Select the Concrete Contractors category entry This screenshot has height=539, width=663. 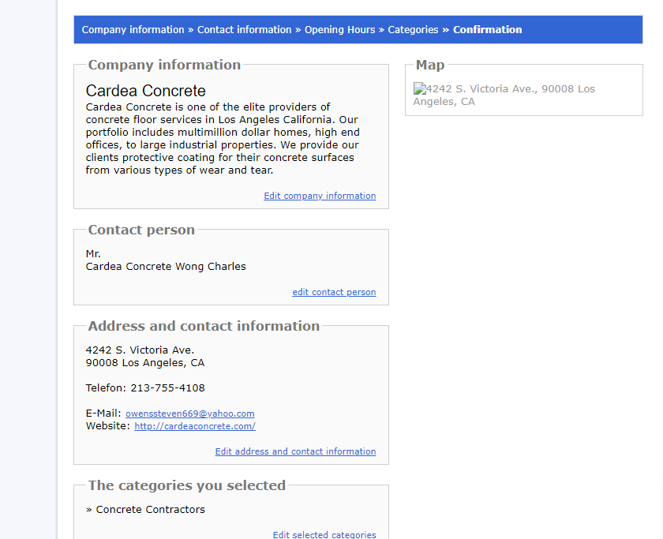pyautogui.click(x=150, y=510)
